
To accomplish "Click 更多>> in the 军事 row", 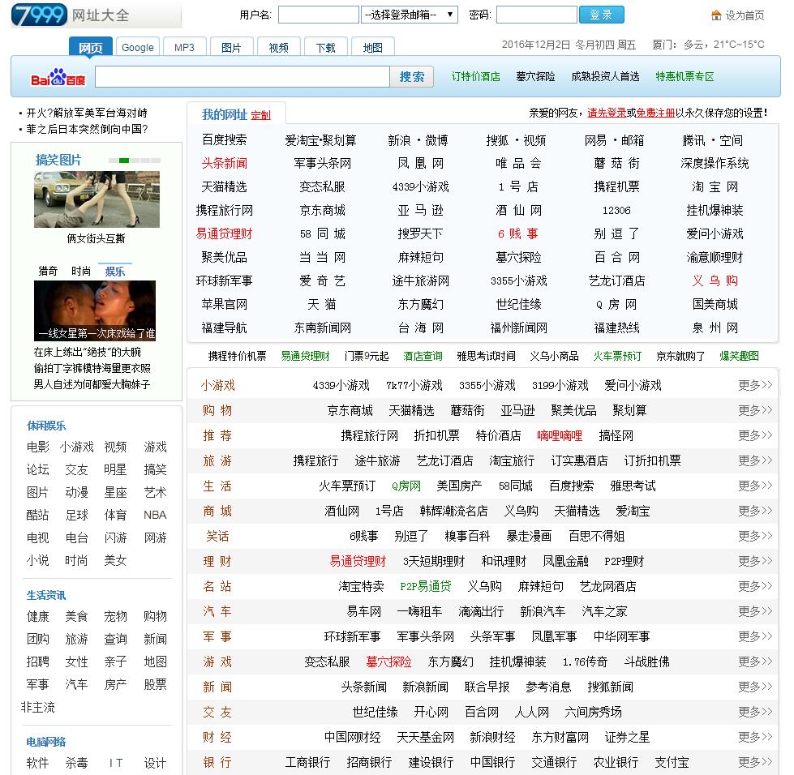I will pyautogui.click(x=755, y=636).
